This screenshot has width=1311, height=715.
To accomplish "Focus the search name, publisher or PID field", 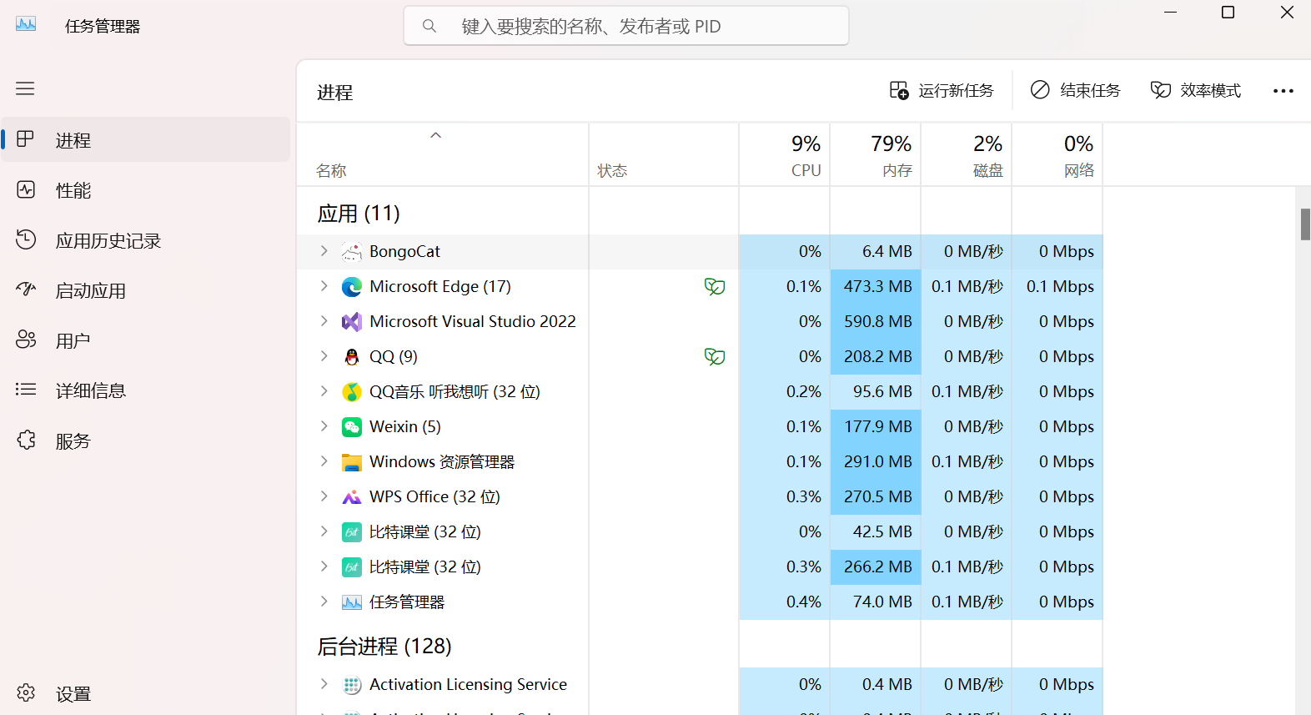I will 626,26.
